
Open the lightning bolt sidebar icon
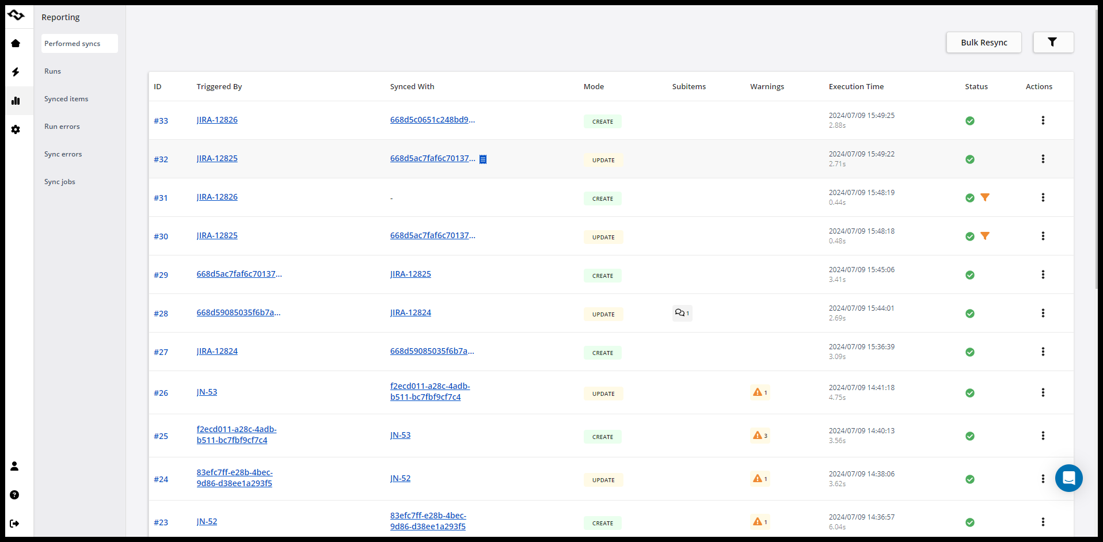point(16,72)
